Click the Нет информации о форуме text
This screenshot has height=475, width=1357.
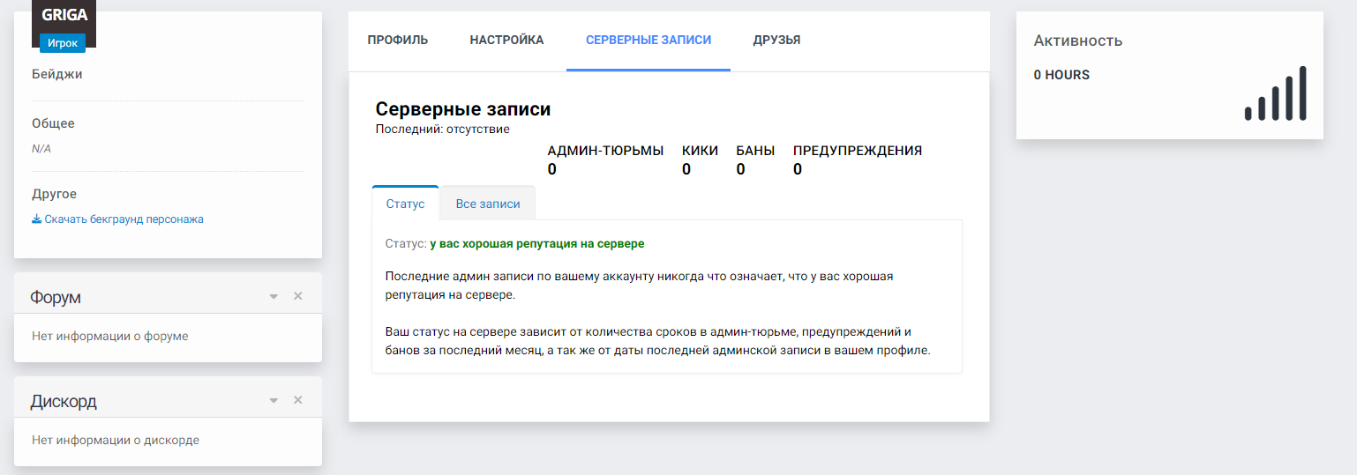(x=110, y=336)
